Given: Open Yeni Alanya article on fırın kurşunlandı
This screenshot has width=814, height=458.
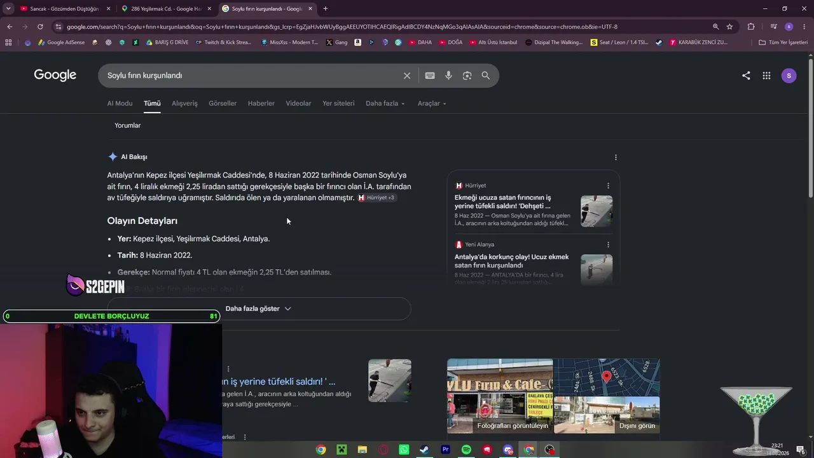Looking at the screenshot, I should [x=512, y=261].
